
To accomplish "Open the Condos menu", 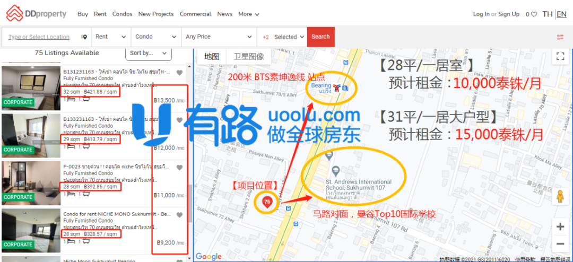I will 123,14.
